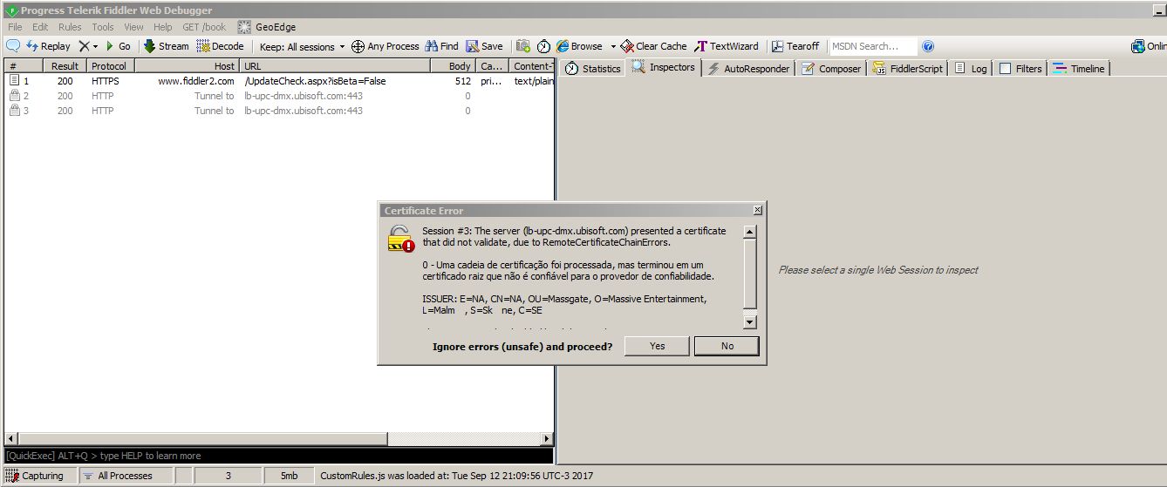Open the Edit menu
Screen dimensions: 1167x487
(x=40, y=27)
